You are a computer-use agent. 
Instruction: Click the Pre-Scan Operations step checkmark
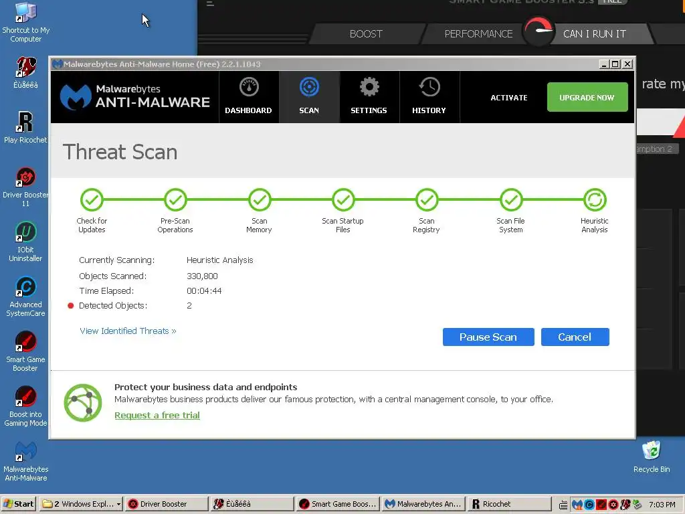tap(175, 199)
